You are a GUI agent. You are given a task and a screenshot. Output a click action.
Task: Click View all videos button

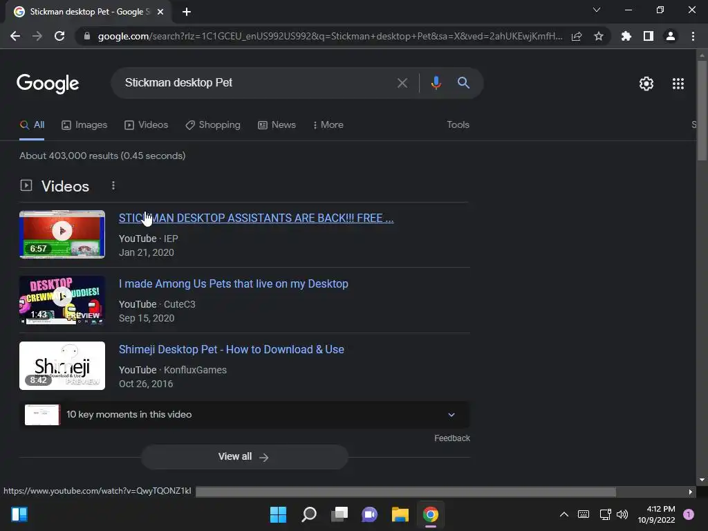[244, 457]
